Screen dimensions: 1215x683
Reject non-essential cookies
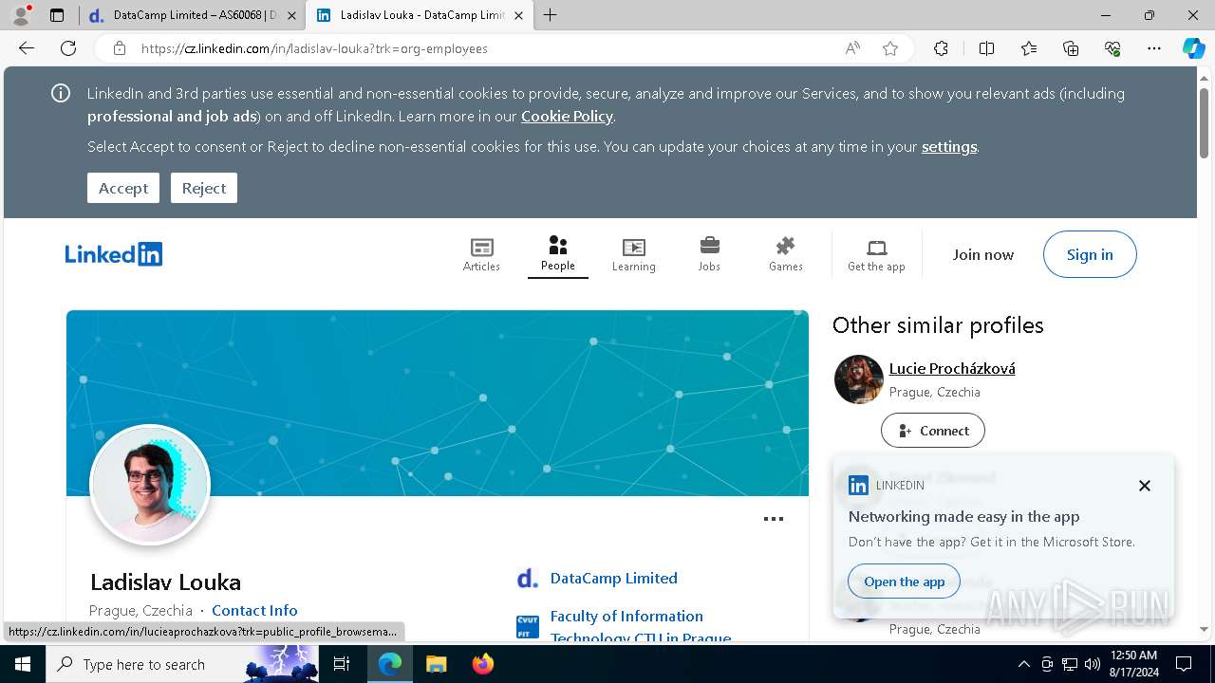point(204,188)
